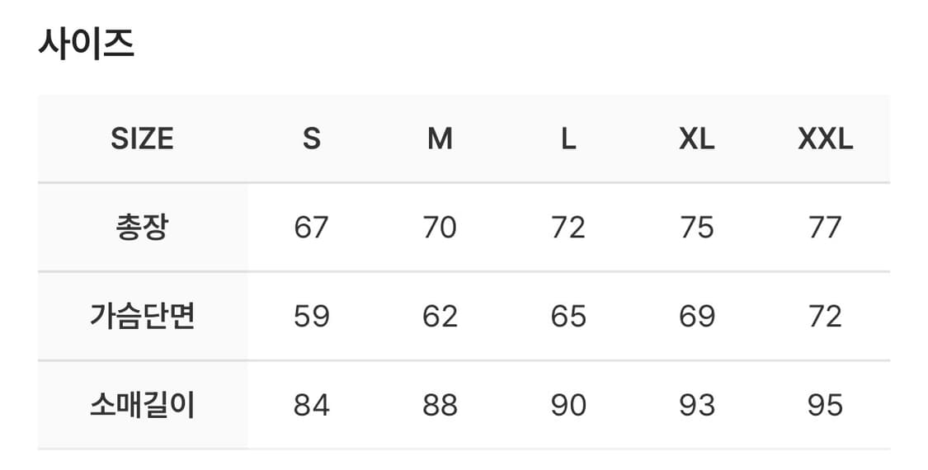Click the 가슴단면 value 59 for size S

click(x=311, y=317)
